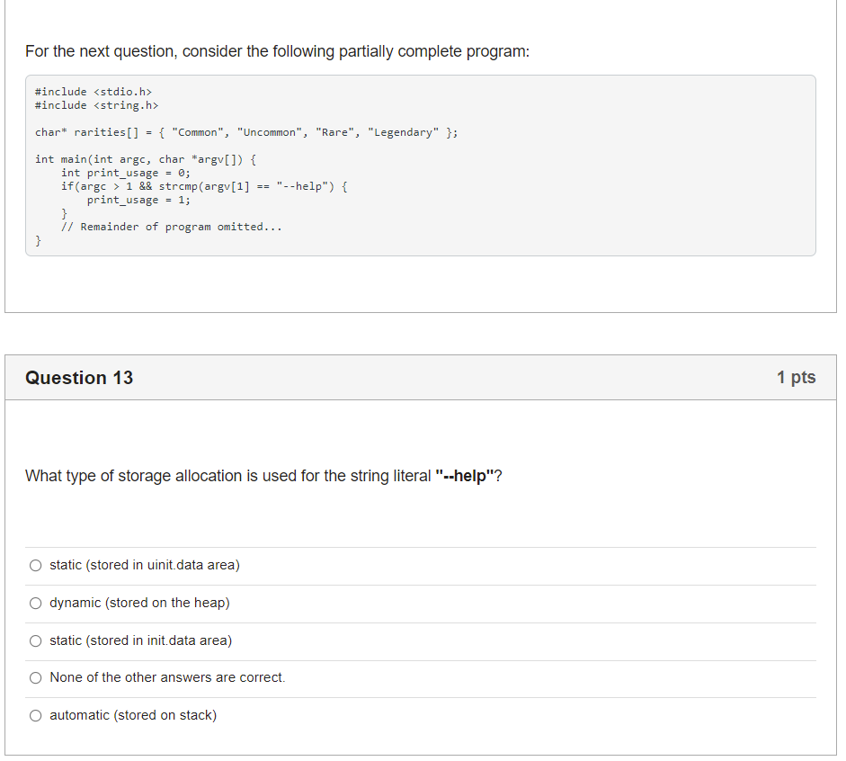The height and width of the screenshot is (761, 846).
Task: Click the bold "--help" text in the question
Action: [x=464, y=476]
